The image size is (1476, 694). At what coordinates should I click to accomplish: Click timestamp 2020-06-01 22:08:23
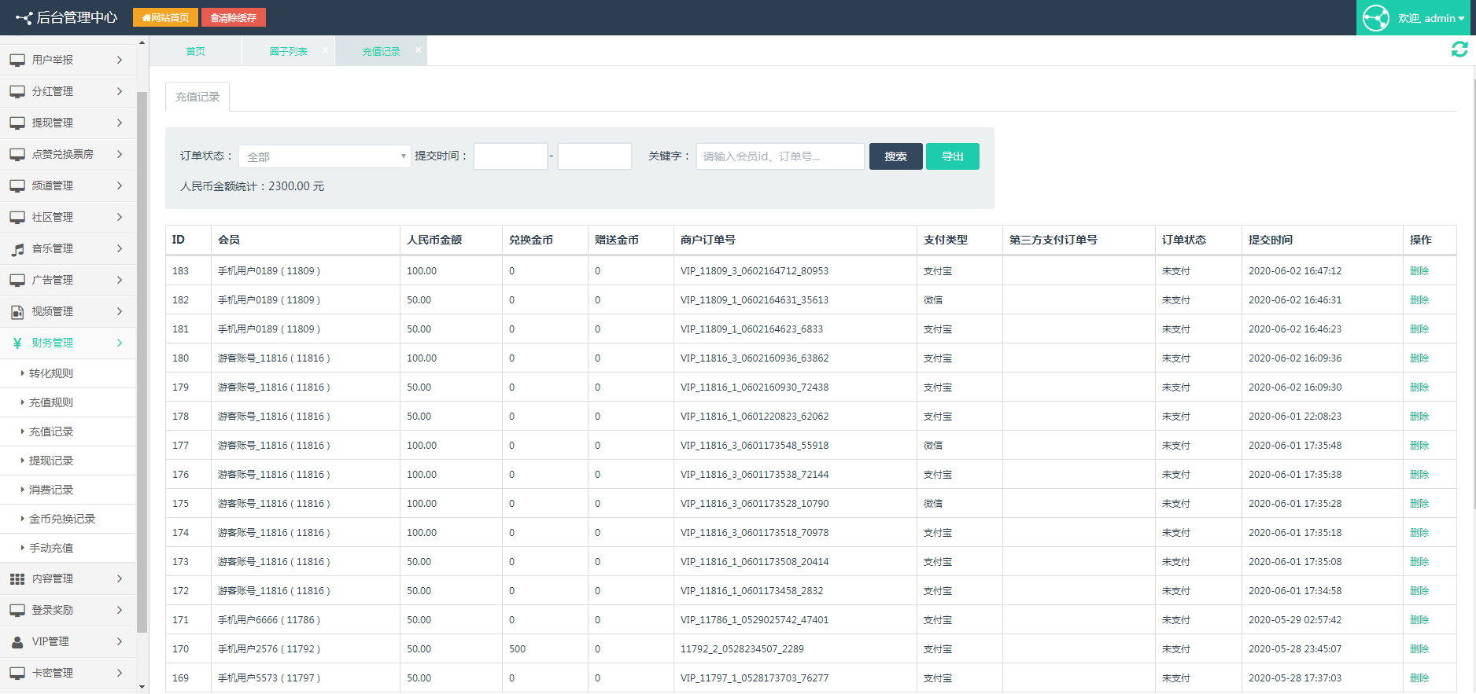(x=1295, y=417)
